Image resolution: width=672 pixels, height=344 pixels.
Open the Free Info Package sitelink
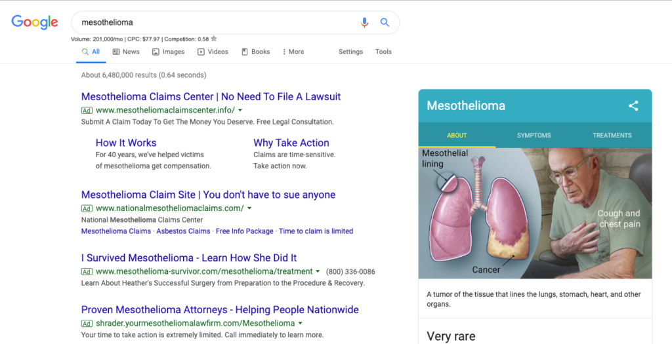click(244, 231)
